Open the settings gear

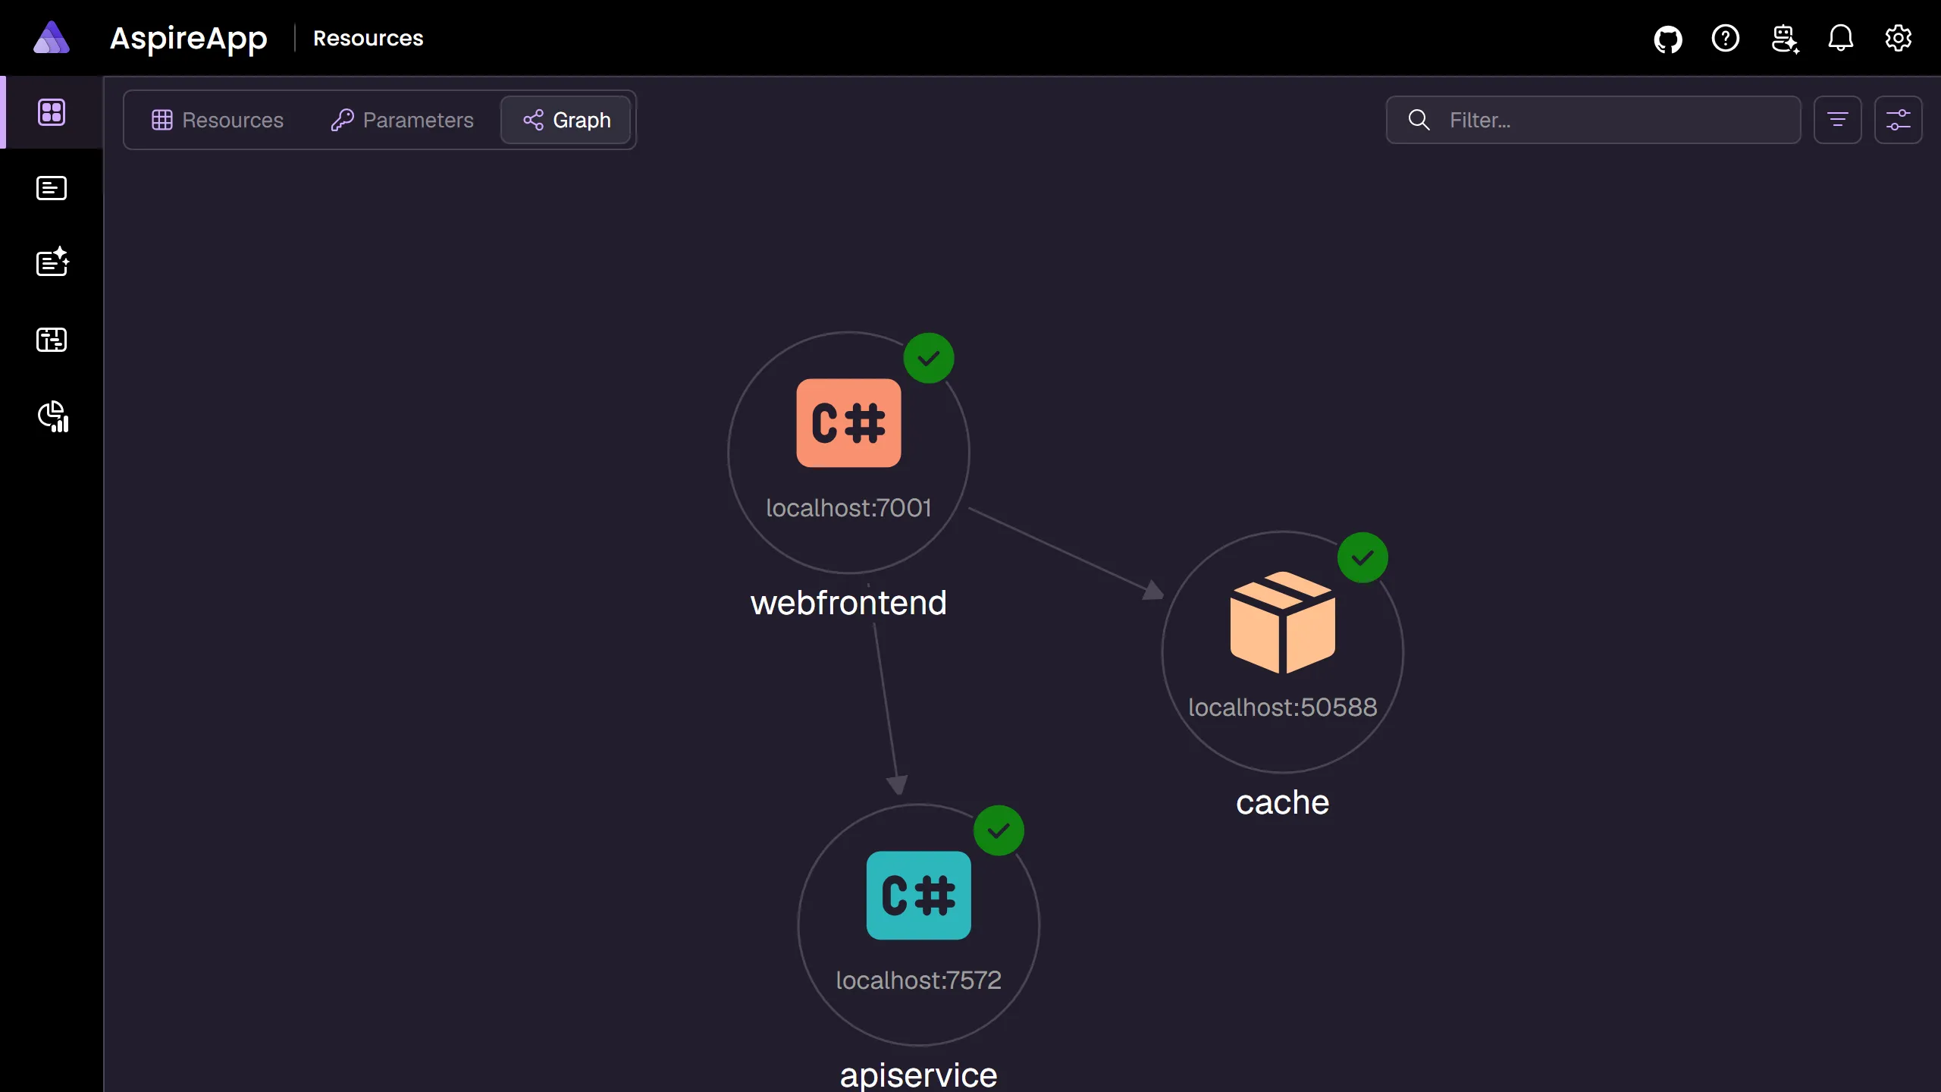pyautogui.click(x=1899, y=38)
